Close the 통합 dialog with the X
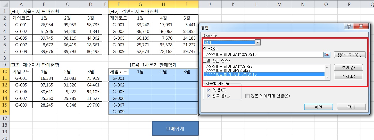The width and height of the screenshot is (374, 140). 362,26
